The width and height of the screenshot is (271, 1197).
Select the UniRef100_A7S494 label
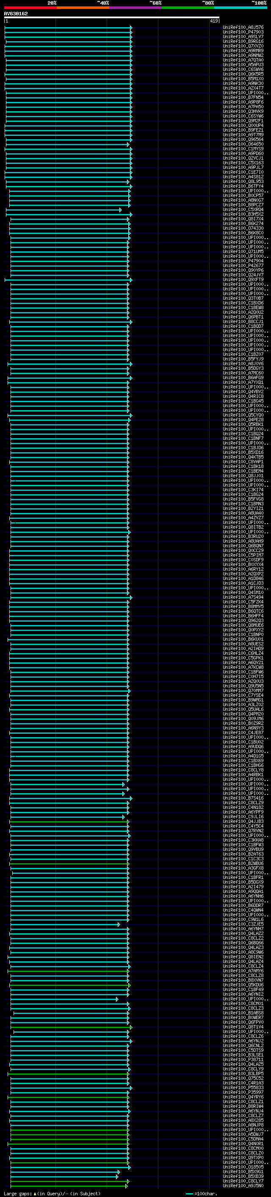coord(243,597)
